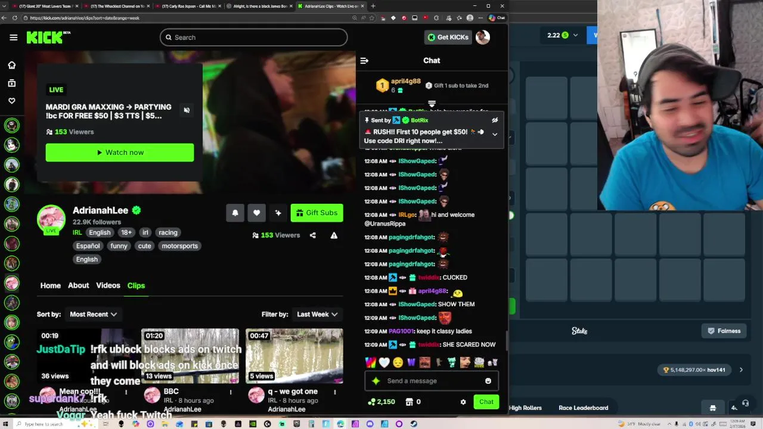The height and width of the screenshot is (429, 763).
Task: Click the share icon next to viewers
Action: click(312, 235)
